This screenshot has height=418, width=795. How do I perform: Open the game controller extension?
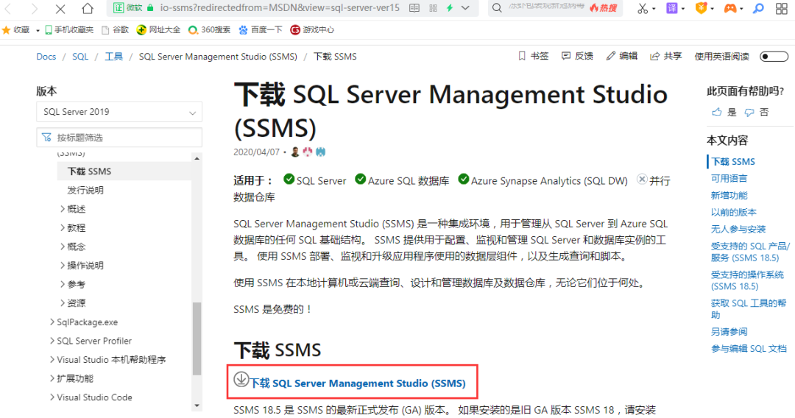(x=730, y=8)
